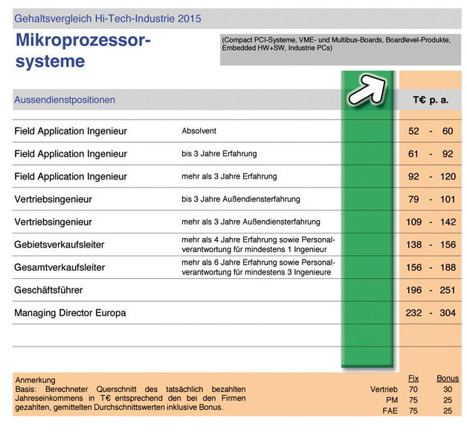Click the text 'mehr als 3 Jahre Erfahrung'
The height and width of the screenshot is (444, 467).
[x=229, y=176]
